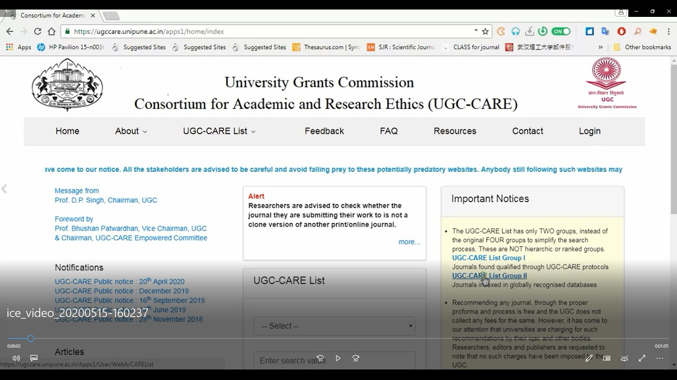The height and width of the screenshot is (380, 677).
Task: Mute the video with the speaker icon
Action: coord(16,358)
